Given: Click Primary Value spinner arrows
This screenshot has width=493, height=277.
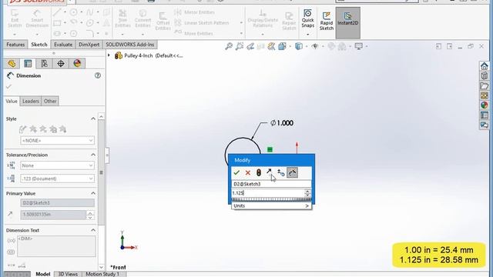Looking at the screenshot, I should pos(90,215).
